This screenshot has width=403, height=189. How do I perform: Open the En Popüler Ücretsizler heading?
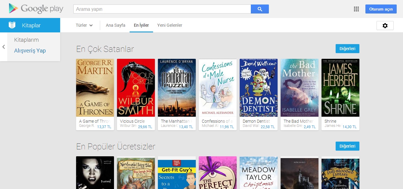116,146
